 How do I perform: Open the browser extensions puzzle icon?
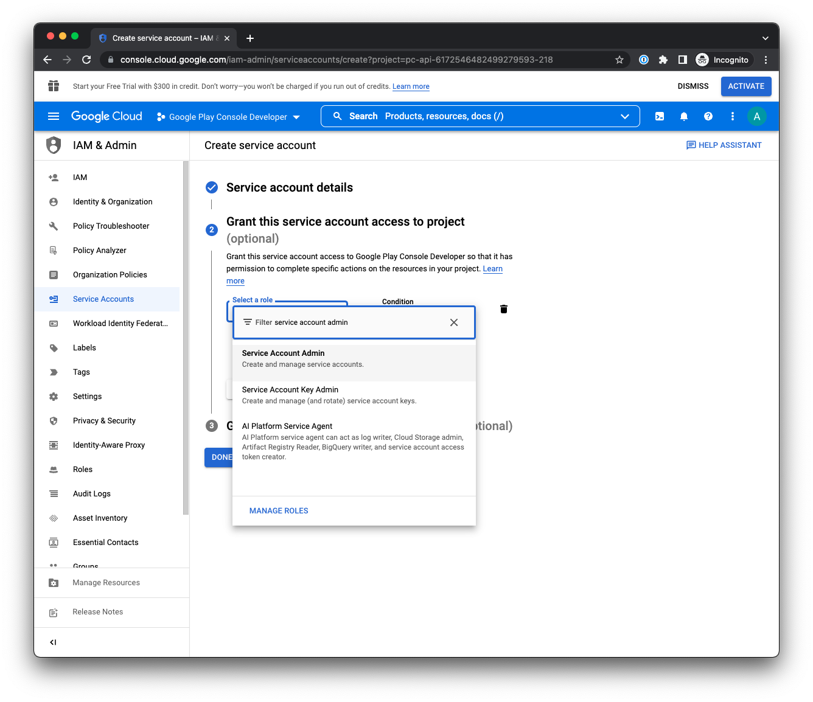point(663,60)
